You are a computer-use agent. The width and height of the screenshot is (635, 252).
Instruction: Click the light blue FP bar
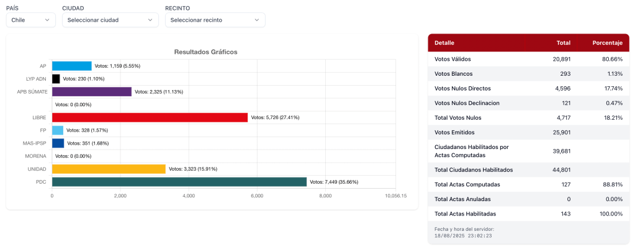point(58,130)
